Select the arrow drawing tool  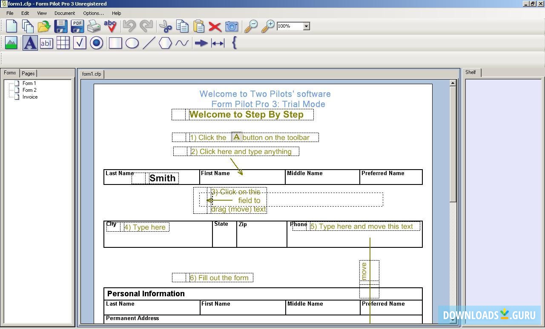(201, 43)
